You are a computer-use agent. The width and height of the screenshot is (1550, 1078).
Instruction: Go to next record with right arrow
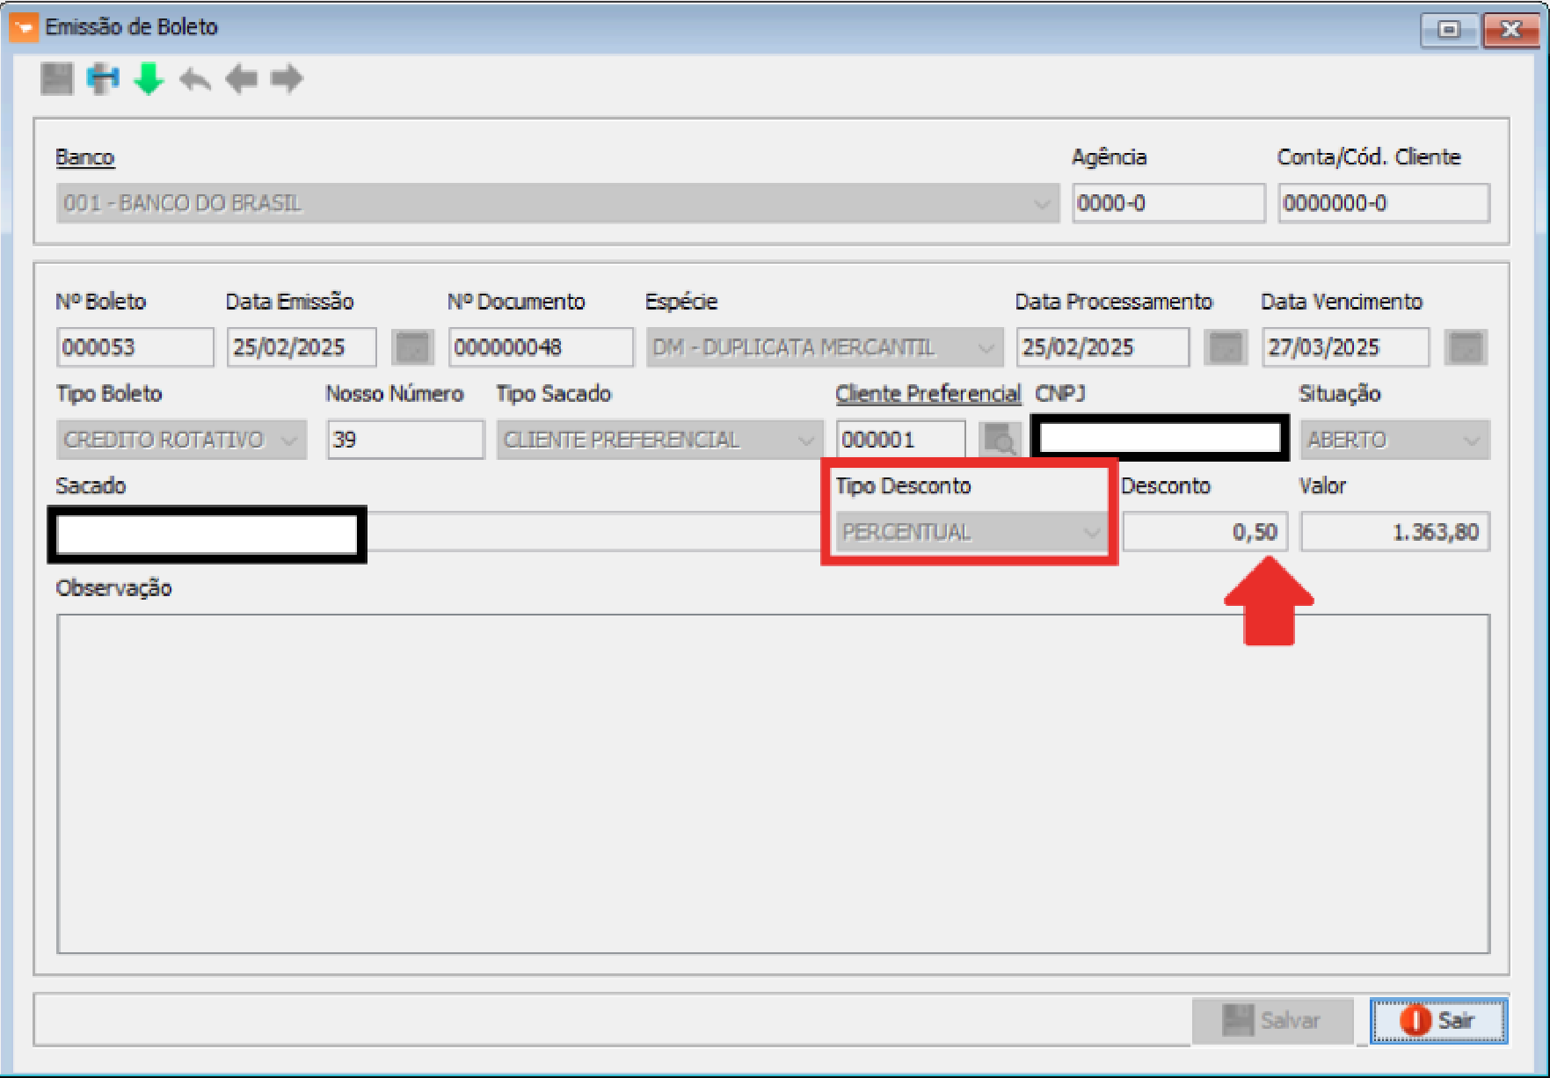[x=287, y=79]
